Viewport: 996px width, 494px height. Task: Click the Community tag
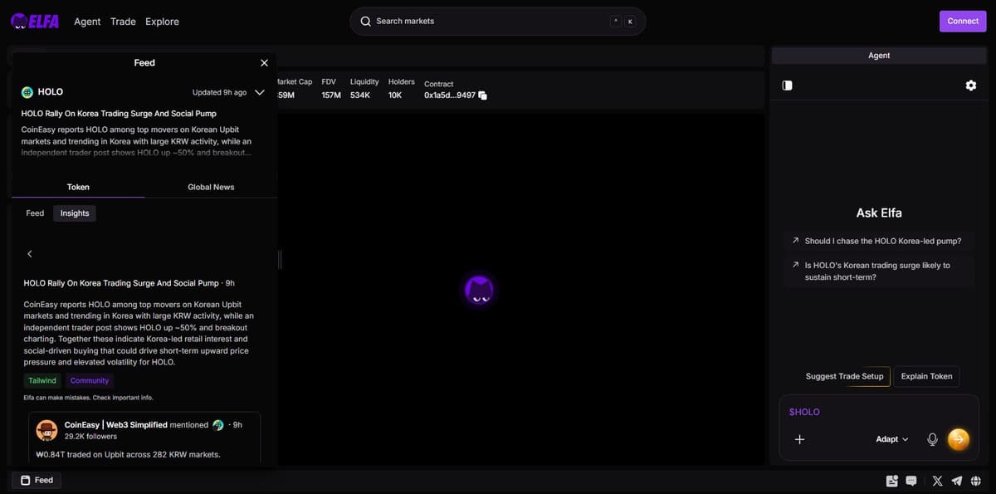90,381
